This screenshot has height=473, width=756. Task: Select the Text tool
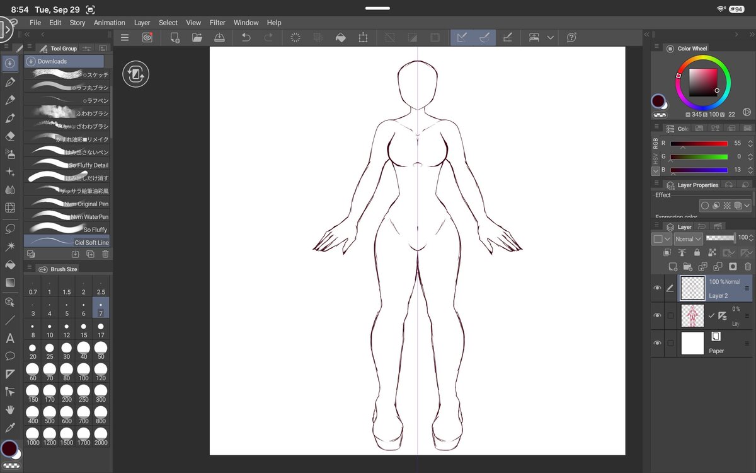(x=10, y=339)
